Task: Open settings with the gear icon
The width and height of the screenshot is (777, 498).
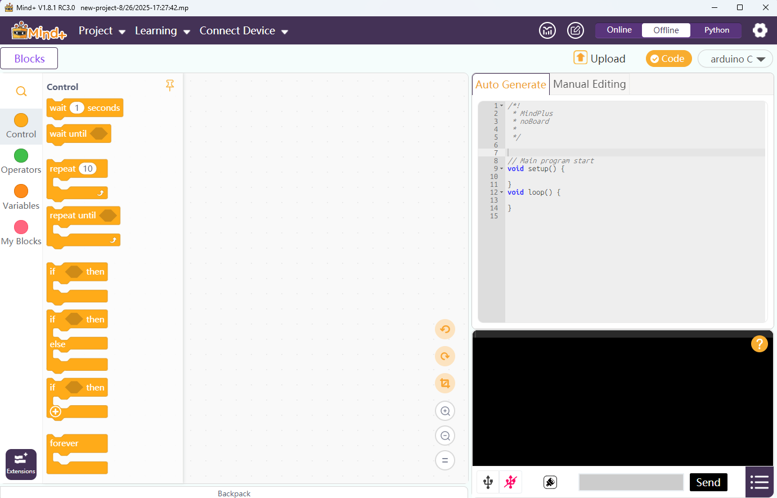Action: pyautogui.click(x=760, y=30)
